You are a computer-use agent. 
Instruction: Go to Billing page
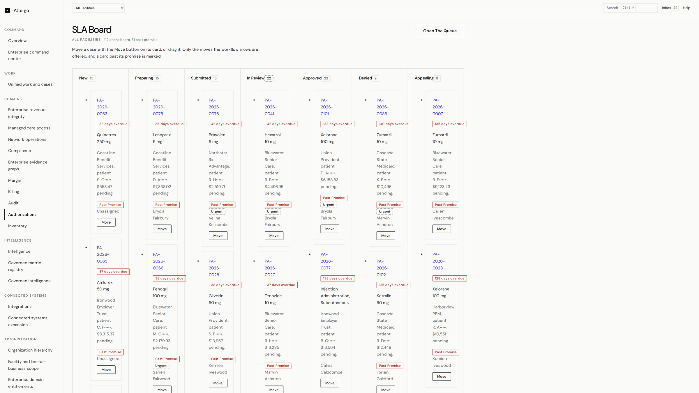pyautogui.click(x=14, y=192)
